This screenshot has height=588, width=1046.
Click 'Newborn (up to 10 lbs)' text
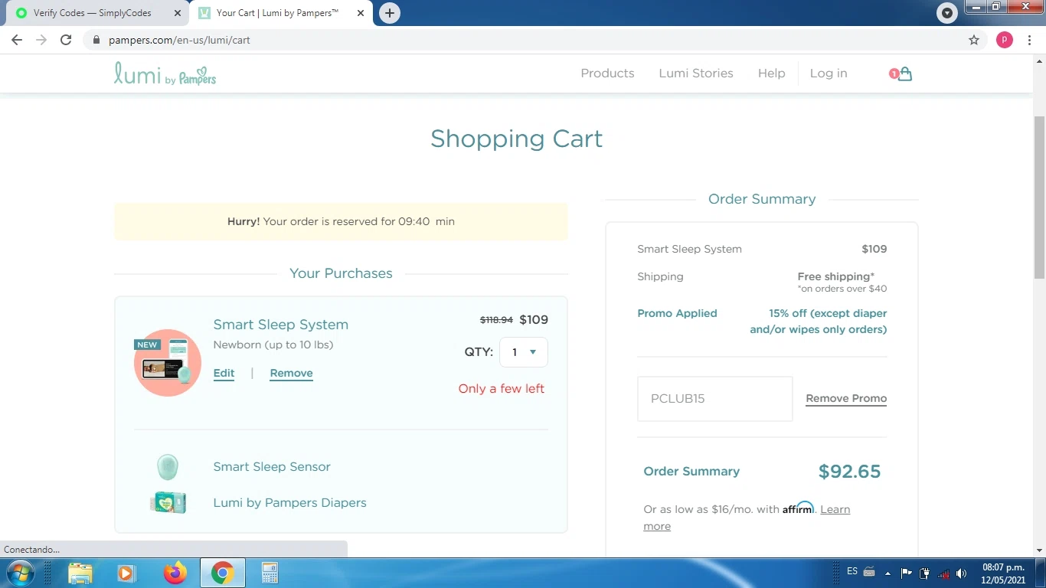point(273,345)
